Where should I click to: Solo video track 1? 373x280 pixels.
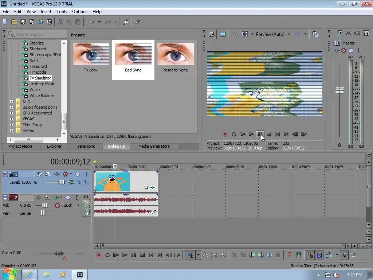[87, 174]
